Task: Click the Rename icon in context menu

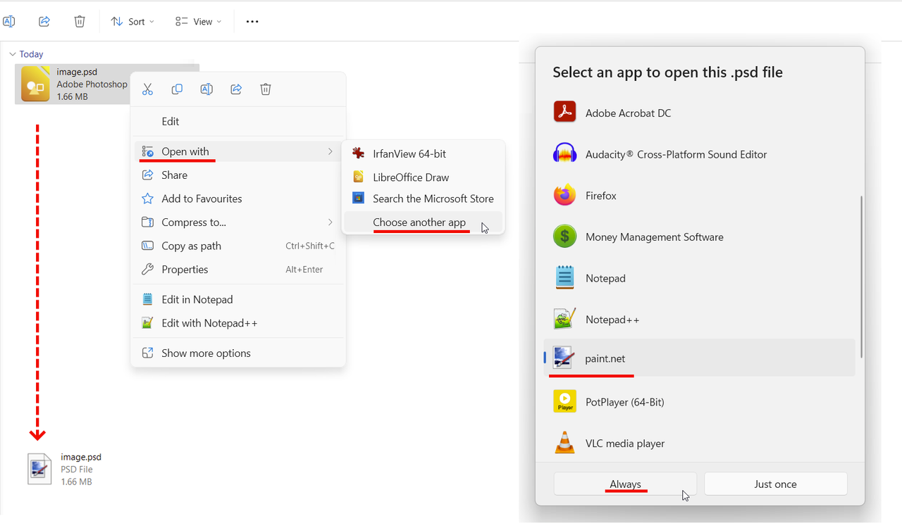Action: click(206, 89)
